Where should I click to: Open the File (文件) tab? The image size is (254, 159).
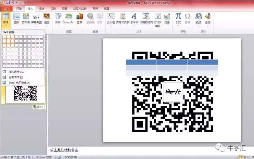pyautogui.click(x=7, y=8)
